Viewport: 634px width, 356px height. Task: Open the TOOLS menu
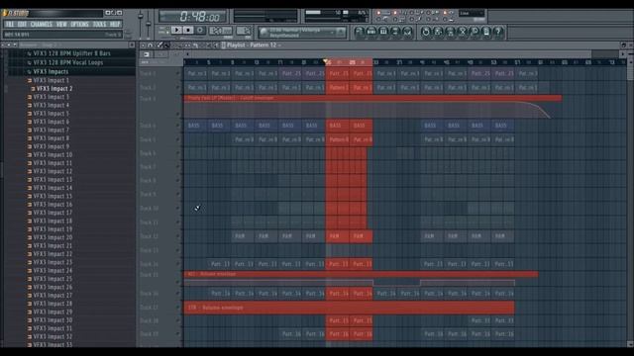[99, 24]
